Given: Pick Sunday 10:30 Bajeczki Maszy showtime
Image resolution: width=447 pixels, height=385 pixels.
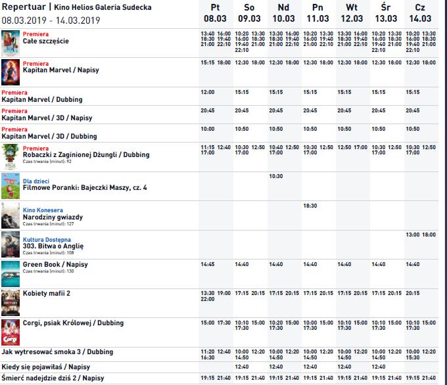Looking at the screenshot, I should point(276,176).
